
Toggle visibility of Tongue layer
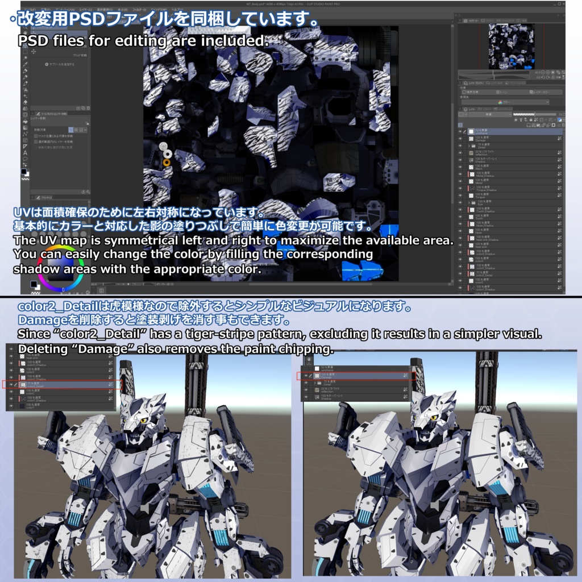460,196
